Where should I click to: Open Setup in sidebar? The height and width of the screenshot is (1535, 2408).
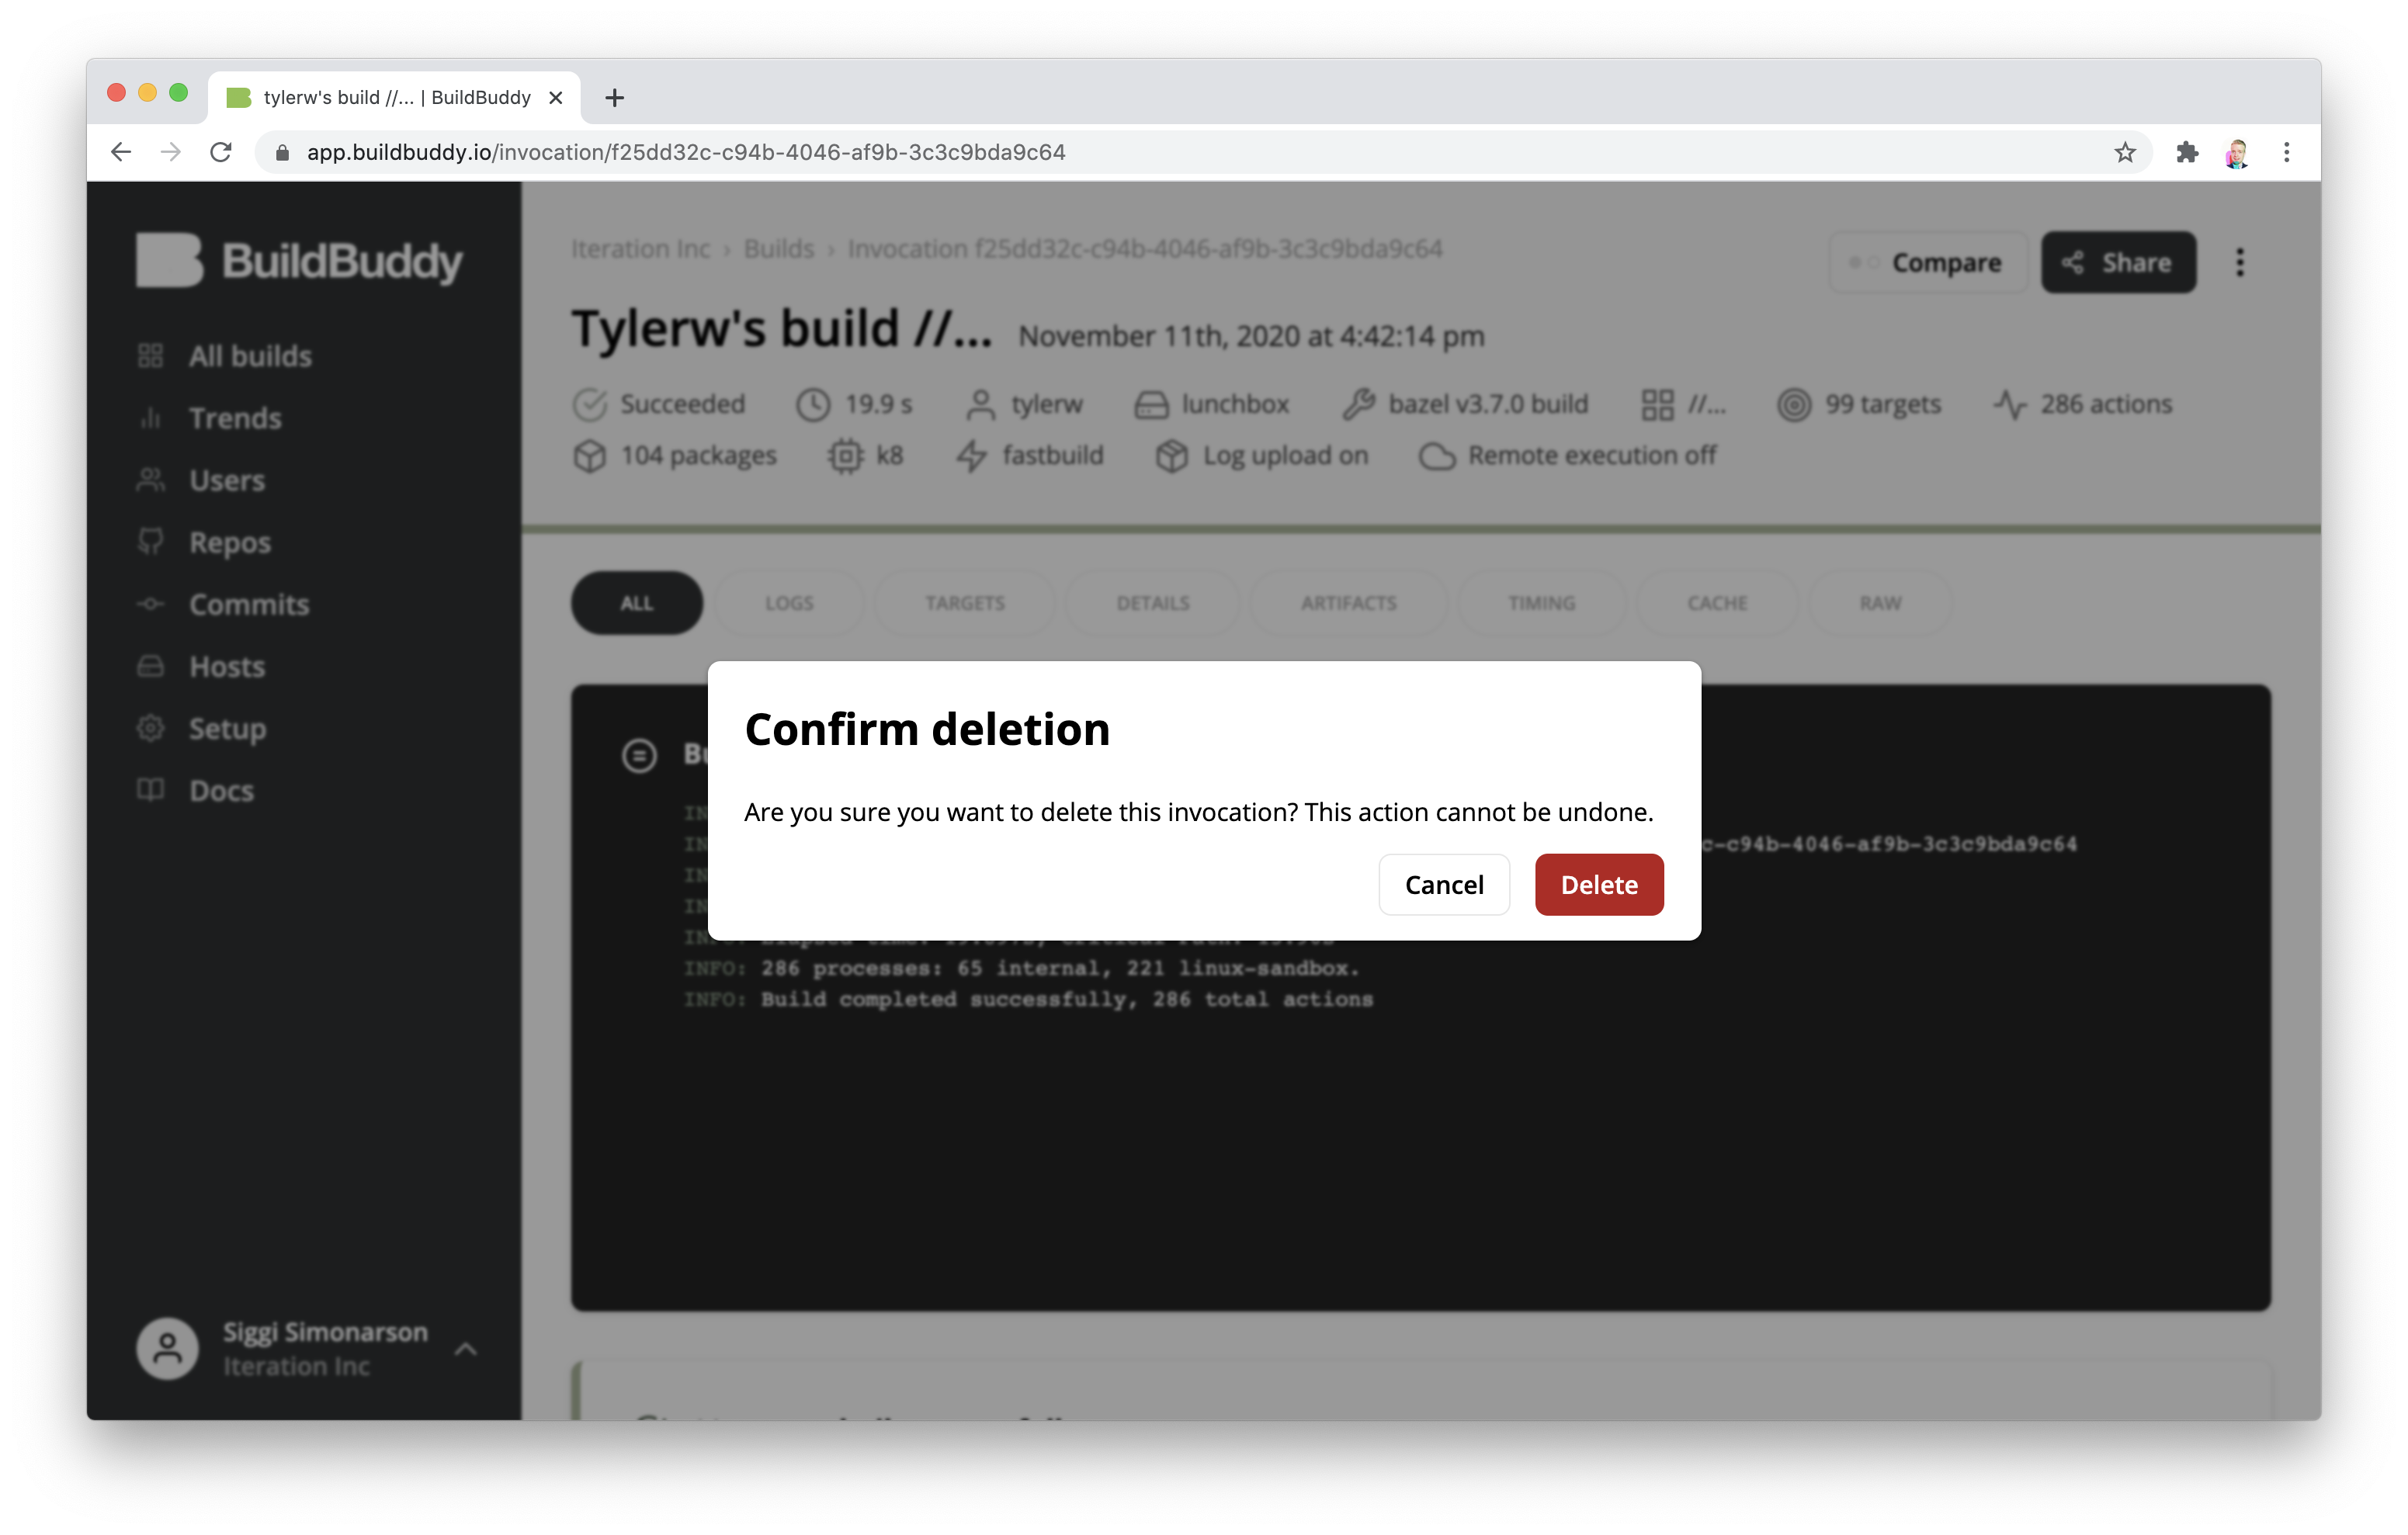click(x=228, y=728)
